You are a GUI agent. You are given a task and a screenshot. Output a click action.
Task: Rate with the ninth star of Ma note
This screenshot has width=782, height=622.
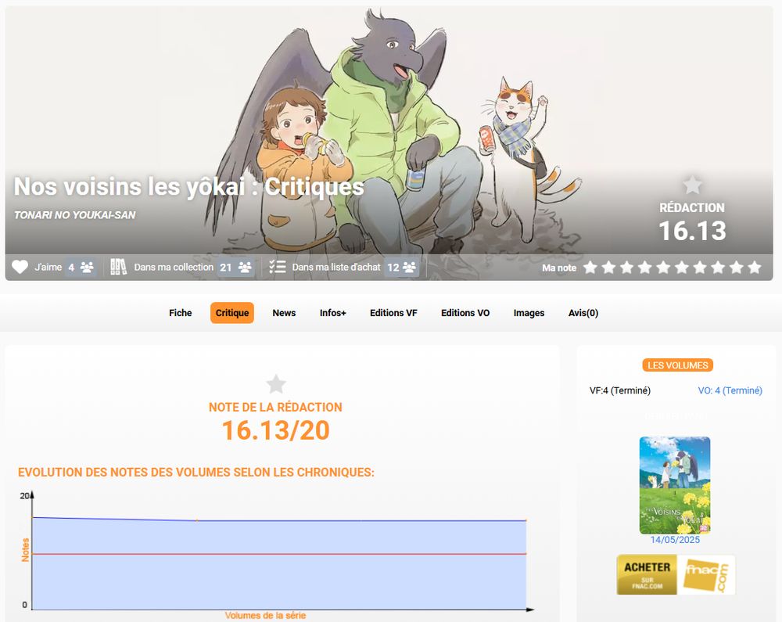(737, 268)
